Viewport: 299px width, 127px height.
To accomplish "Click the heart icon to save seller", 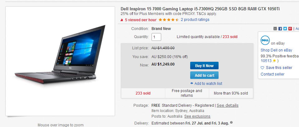I will tap(263, 68).
